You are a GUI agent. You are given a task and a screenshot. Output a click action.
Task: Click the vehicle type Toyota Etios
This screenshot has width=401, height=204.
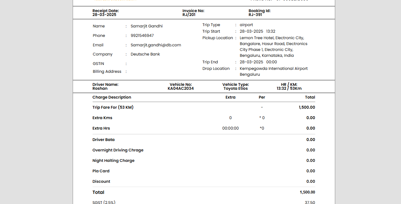tap(235, 88)
